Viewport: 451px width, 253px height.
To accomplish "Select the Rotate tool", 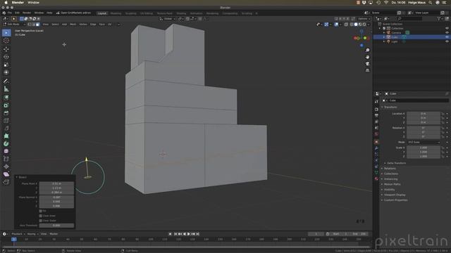I will (x=6, y=57).
